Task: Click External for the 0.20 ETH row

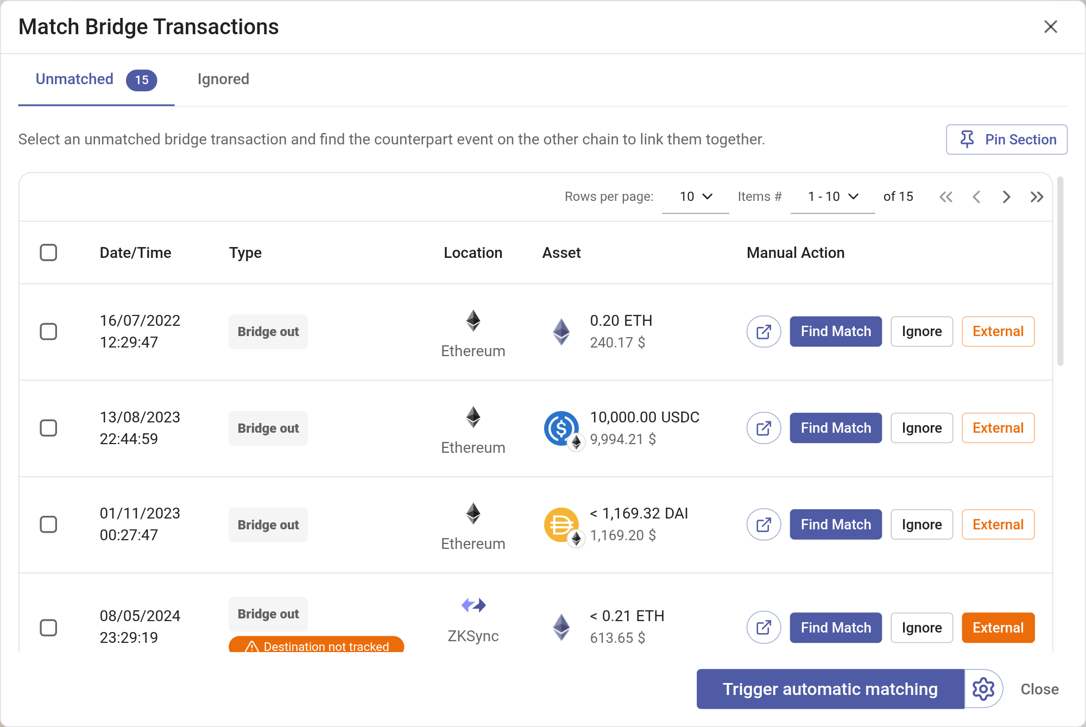Action: (x=998, y=331)
